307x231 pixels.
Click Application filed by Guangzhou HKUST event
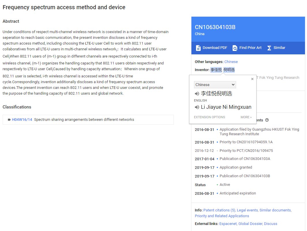coord(259,132)
